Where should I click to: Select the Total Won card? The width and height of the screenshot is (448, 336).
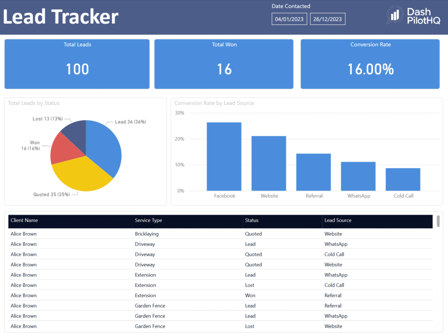click(x=224, y=64)
